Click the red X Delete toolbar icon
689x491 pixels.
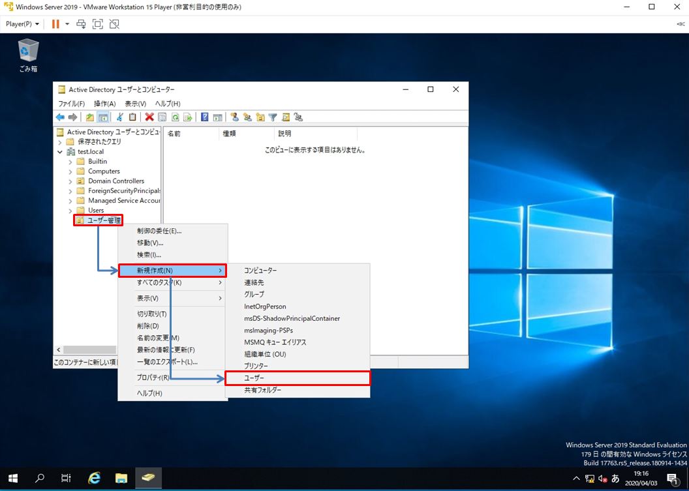(149, 117)
